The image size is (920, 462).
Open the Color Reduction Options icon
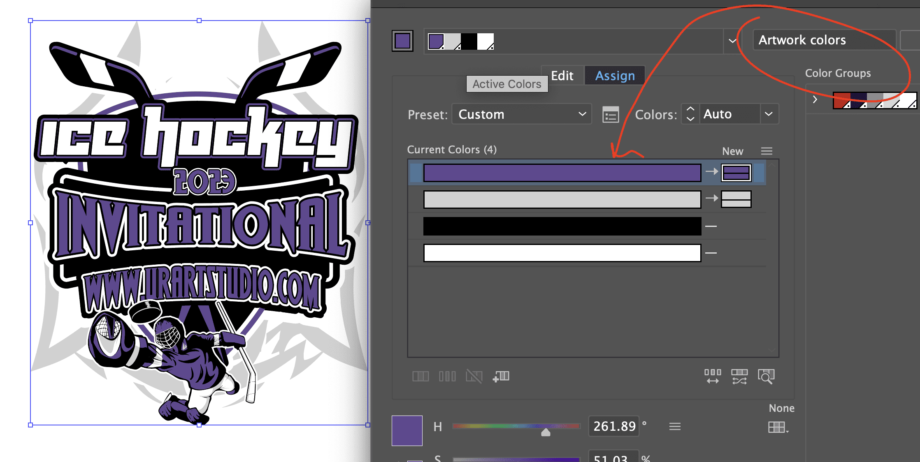(x=611, y=114)
